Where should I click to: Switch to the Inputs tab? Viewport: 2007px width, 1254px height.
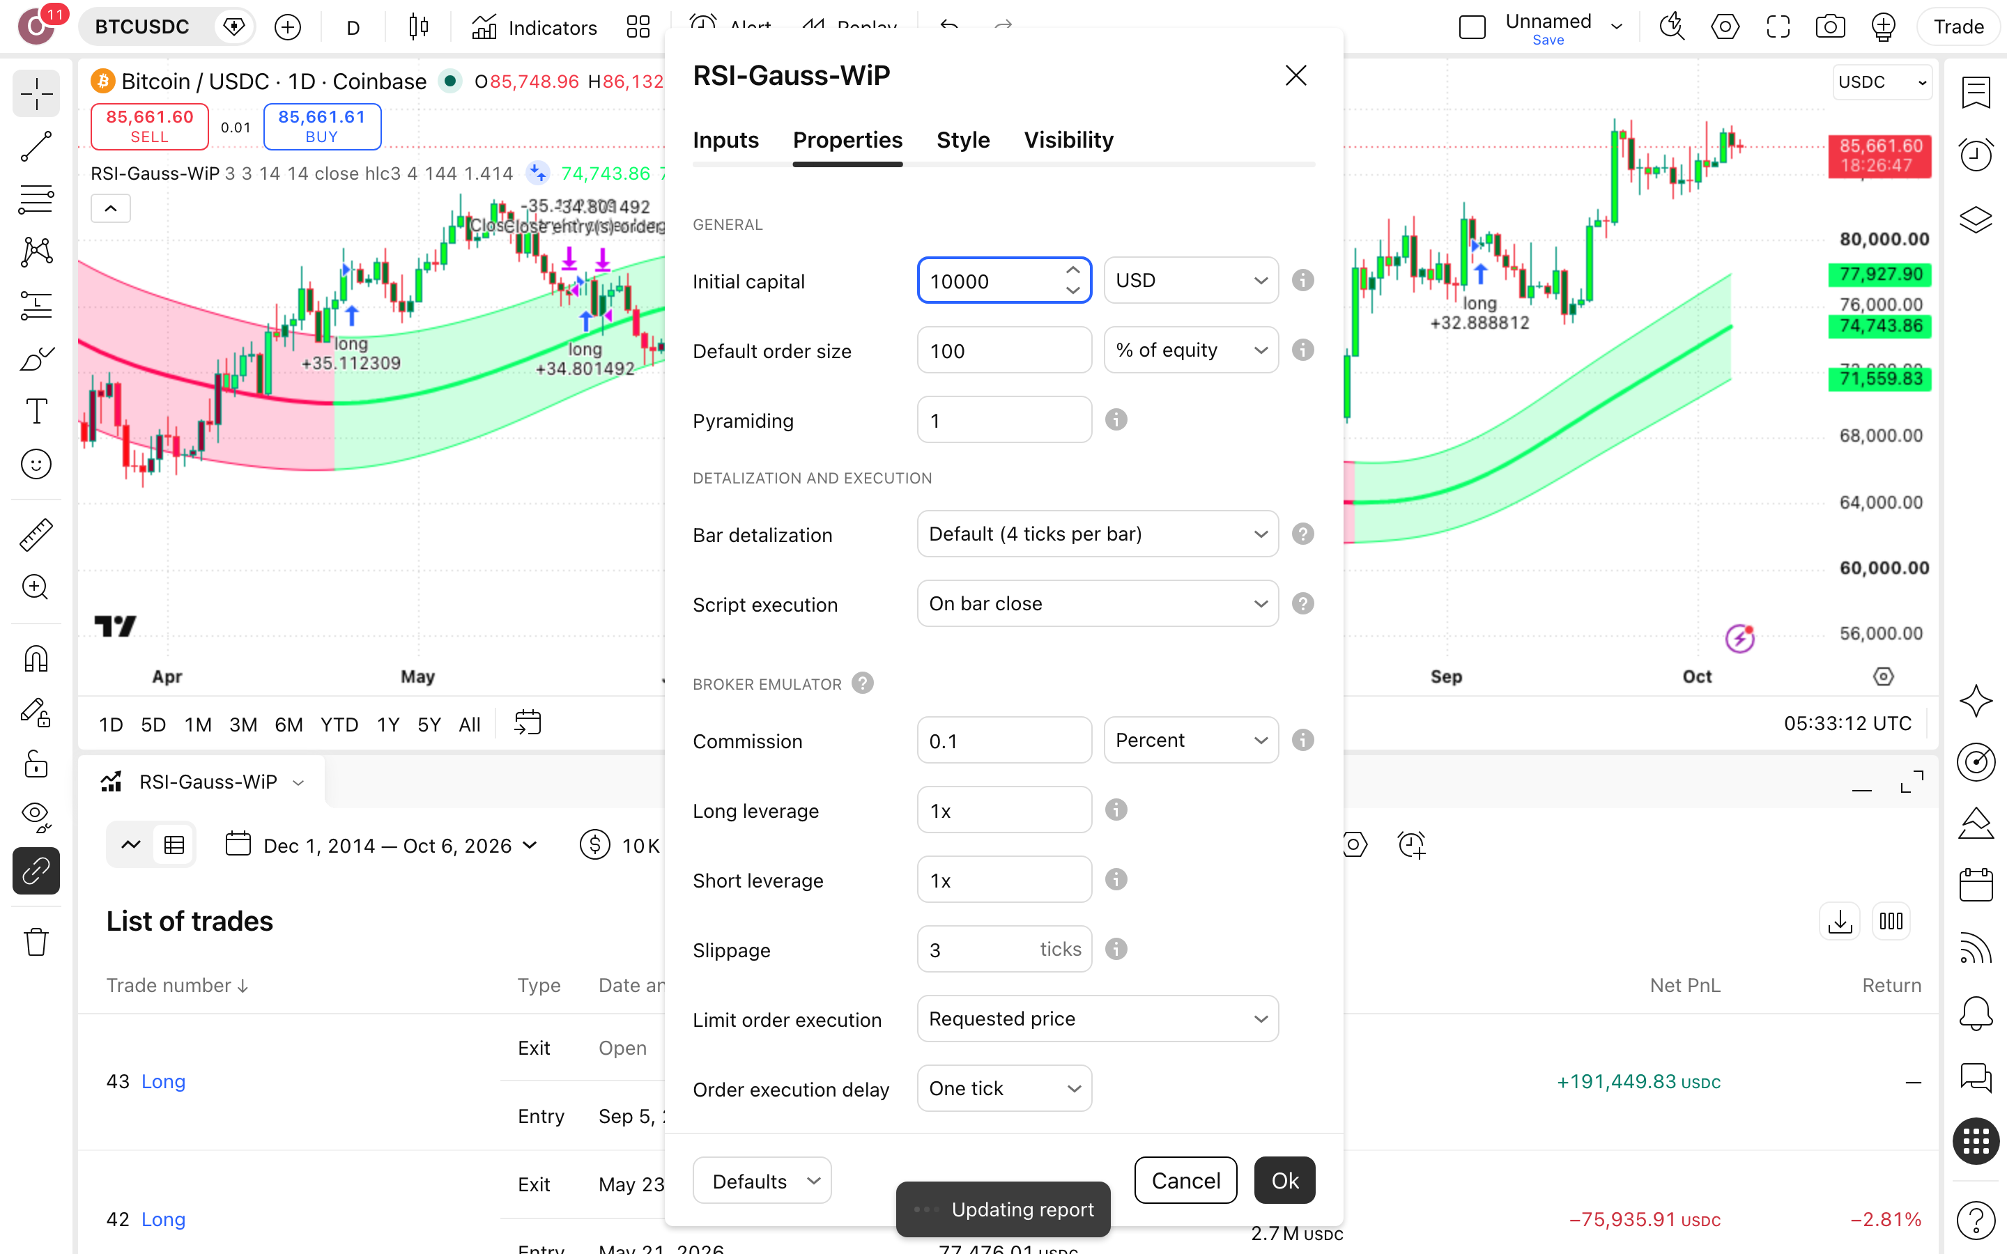pos(725,140)
